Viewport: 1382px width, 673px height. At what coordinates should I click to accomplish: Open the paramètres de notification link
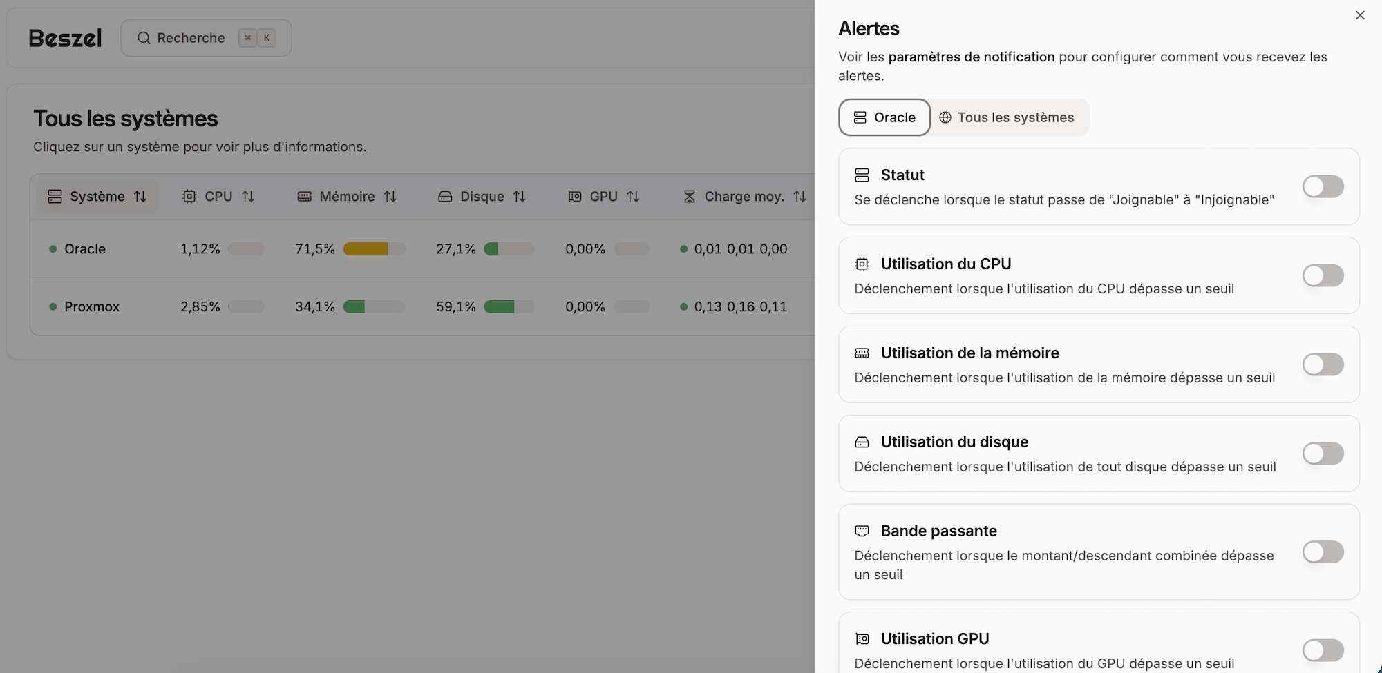pos(971,57)
